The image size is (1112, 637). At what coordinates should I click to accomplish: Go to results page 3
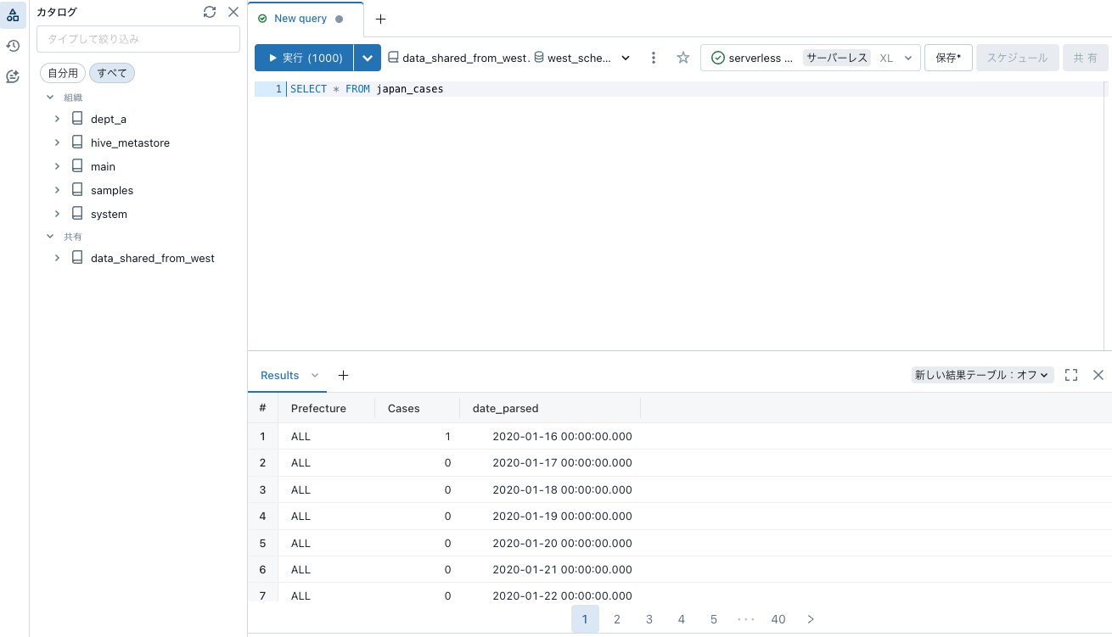coord(649,619)
